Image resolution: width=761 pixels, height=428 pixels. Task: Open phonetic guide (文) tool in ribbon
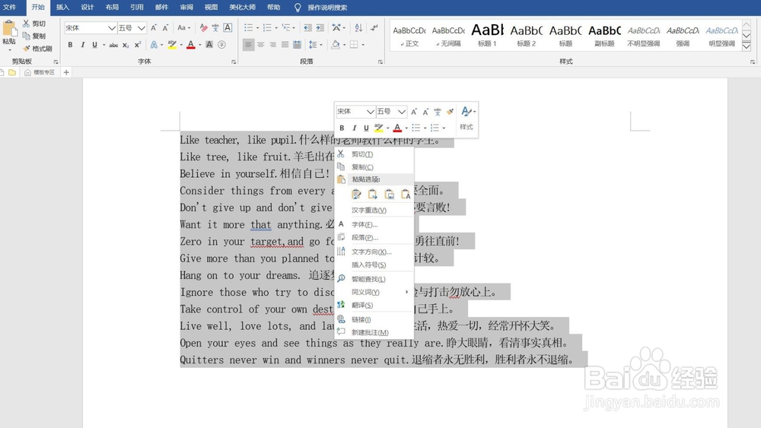pos(215,27)
